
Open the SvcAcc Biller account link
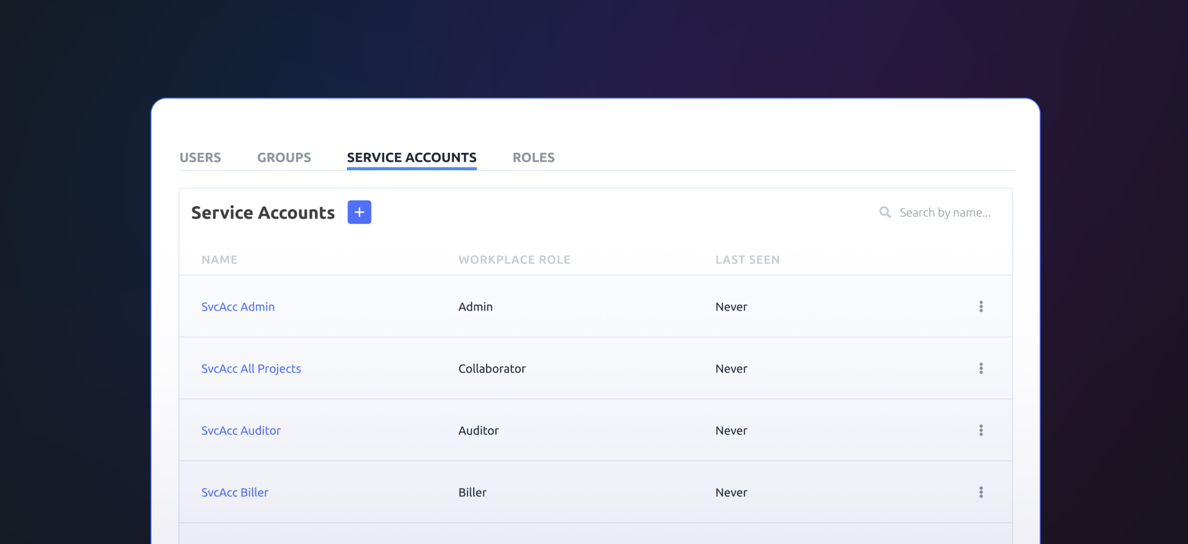coord(235,492)
